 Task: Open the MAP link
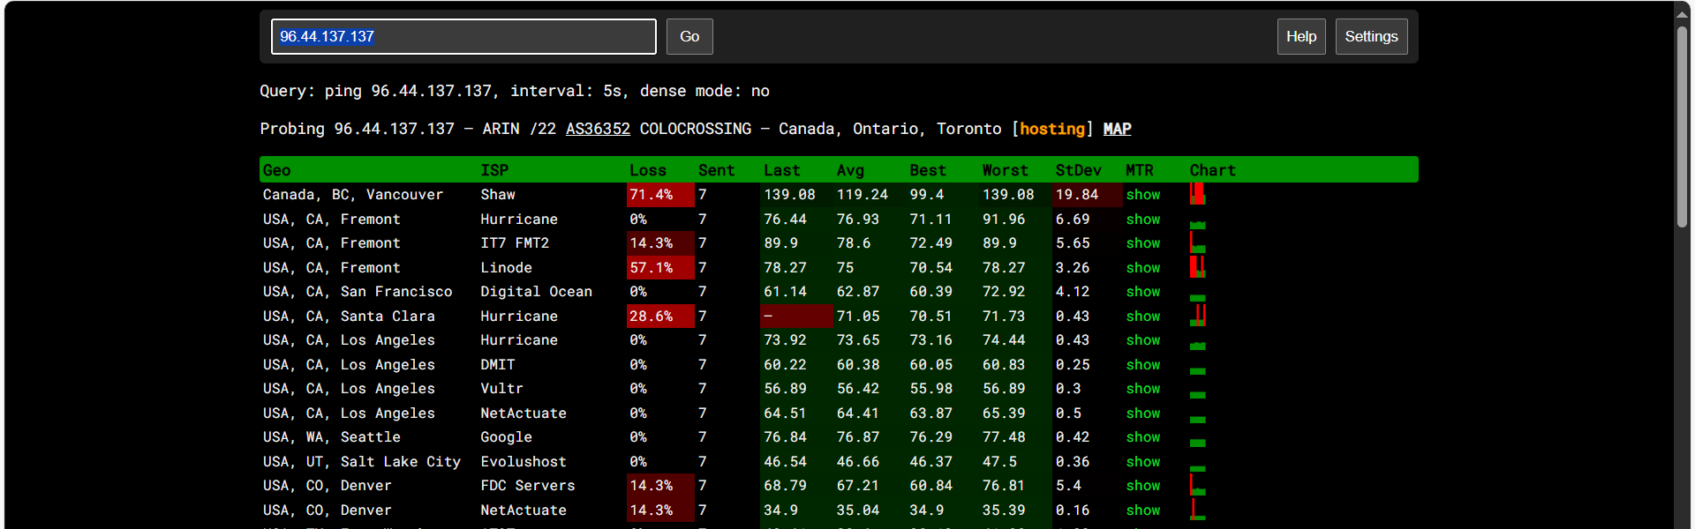(1117, 129)
